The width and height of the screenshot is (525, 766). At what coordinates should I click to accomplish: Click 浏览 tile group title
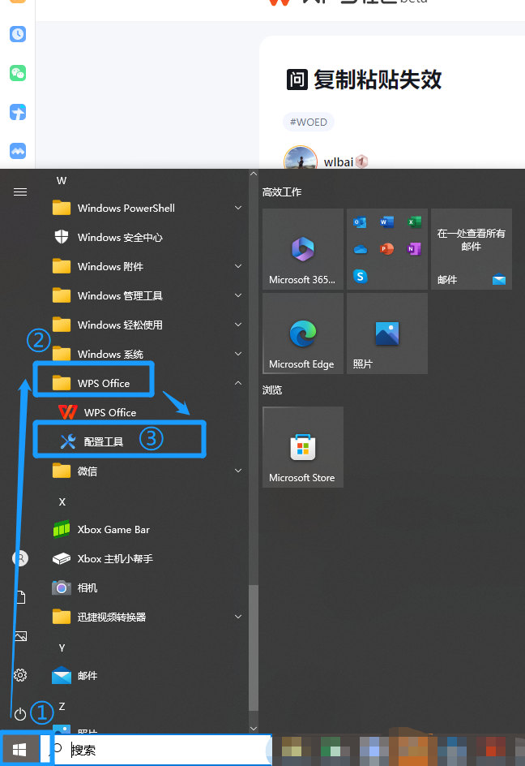click(x=272, y=389)
